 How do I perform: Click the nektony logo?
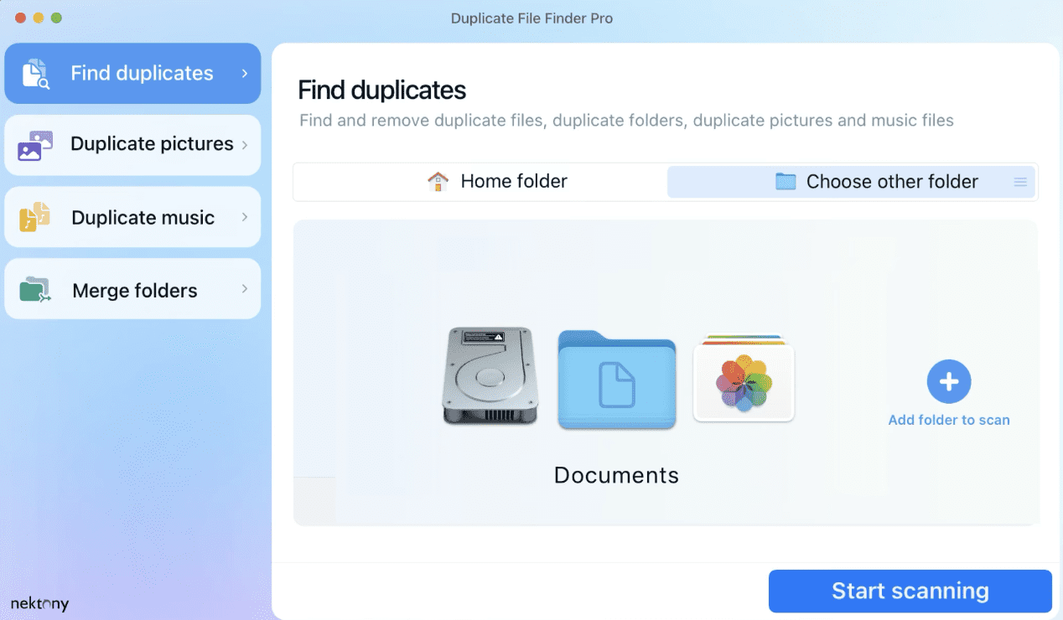[39, 603]
